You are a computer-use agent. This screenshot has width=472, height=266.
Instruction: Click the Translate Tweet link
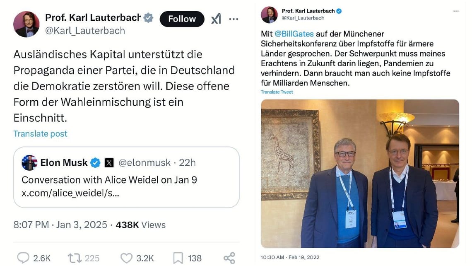[277, 92]
